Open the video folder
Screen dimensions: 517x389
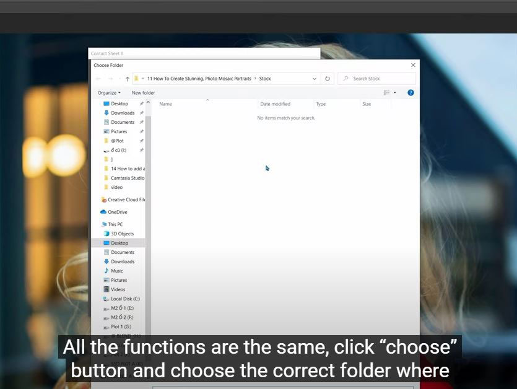pyautogui.click(x=117, y=187)
